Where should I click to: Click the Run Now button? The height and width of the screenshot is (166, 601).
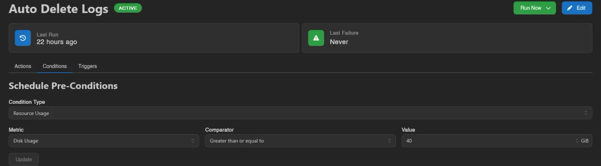(534, 8)
